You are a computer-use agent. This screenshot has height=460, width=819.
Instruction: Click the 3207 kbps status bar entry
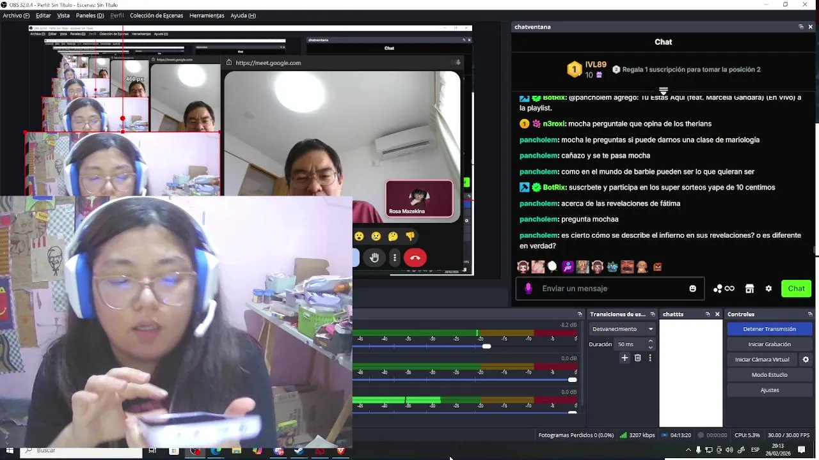pyautogui.click(x=637, y=435)
